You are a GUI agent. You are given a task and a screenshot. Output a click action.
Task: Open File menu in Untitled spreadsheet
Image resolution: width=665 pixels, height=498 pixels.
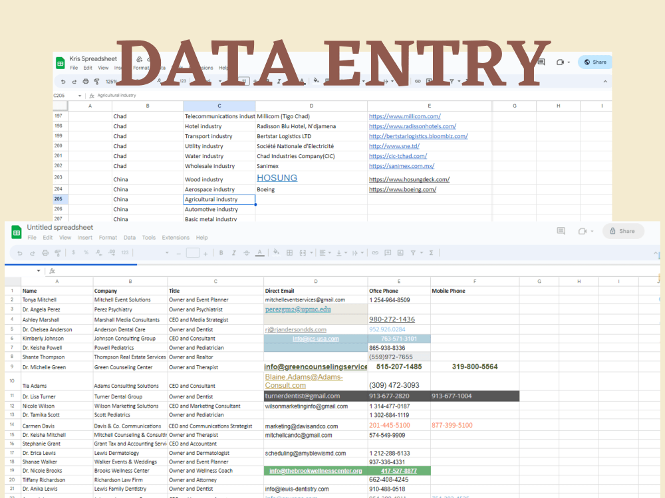[x=32, y=238]
